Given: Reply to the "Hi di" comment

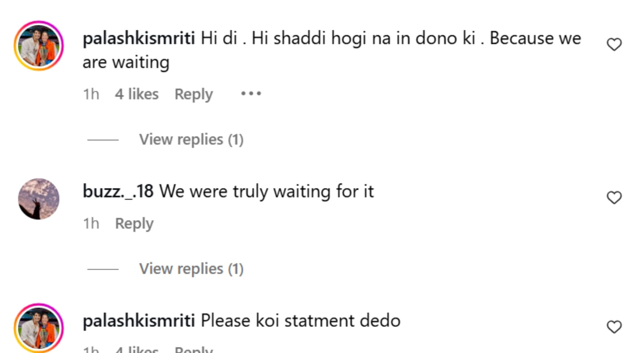Looking at the screenshot, I should click(194, 94).
